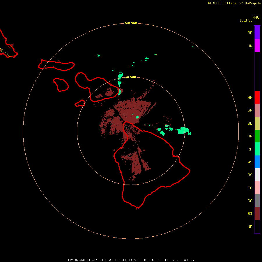Click the GC gray legend swatch
This screenshot has height=262, width=262.
pyautogui.click(x=257, y=201)
